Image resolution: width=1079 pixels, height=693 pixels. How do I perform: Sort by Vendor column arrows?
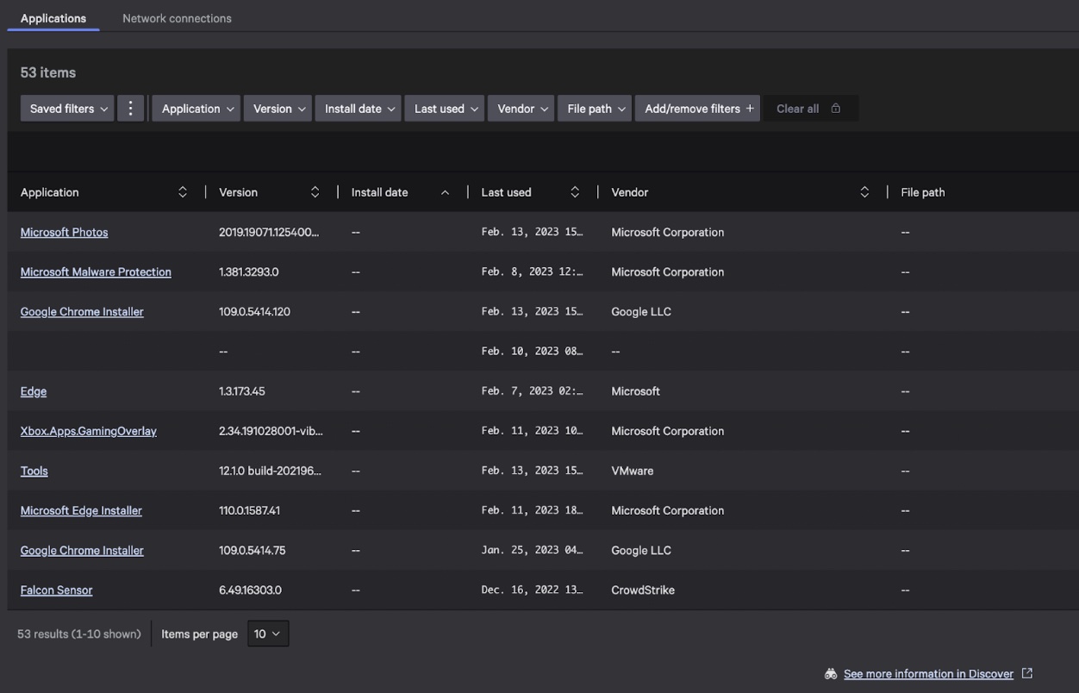864,192
